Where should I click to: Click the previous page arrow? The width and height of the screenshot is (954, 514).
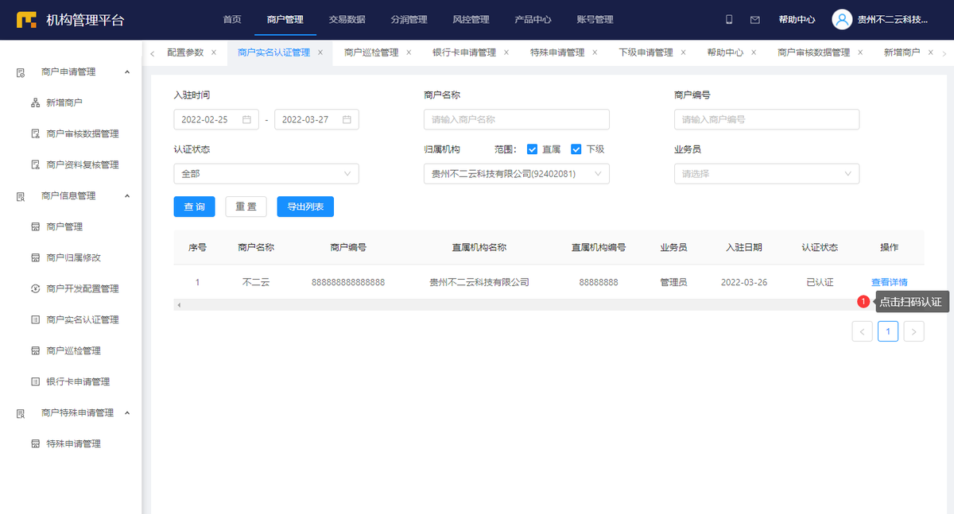(862, 331)
